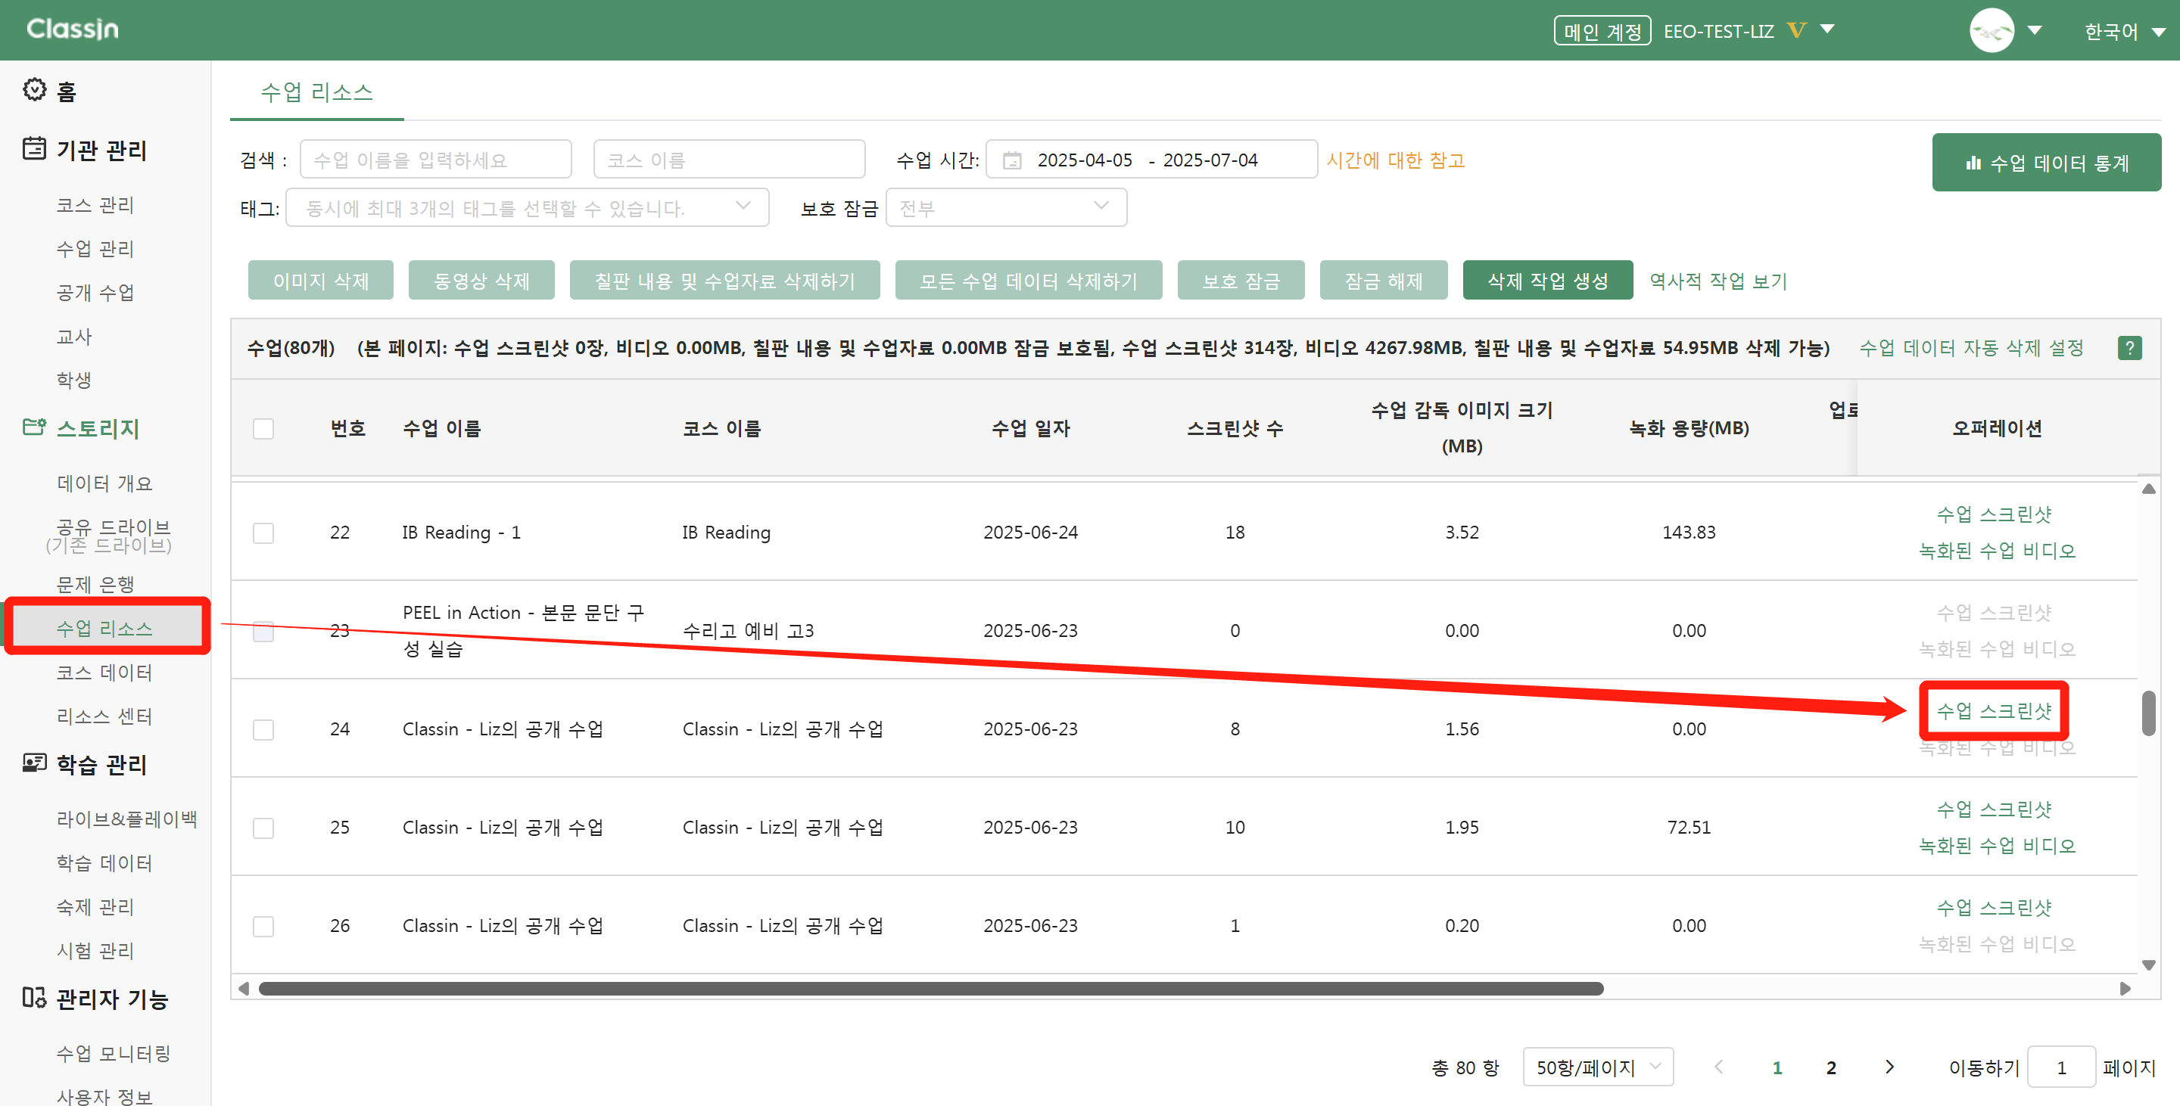
Task: Click the vertical scrollbar thumb of table
Action: (2148, 713)
